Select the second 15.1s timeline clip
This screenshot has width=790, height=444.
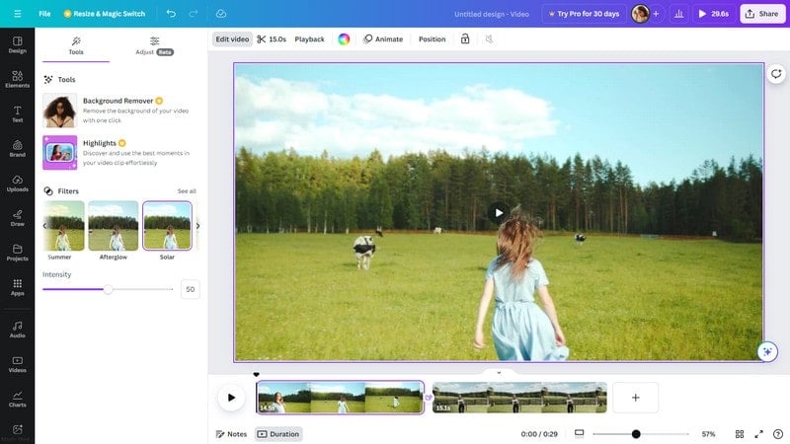click(x=519, y=398)
